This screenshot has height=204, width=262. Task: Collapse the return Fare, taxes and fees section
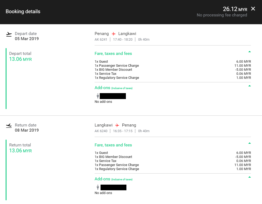249,143
